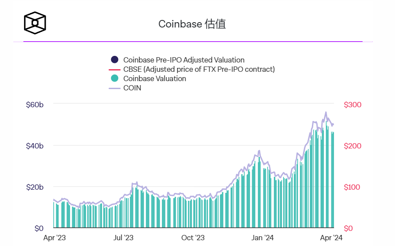Select the $60b left axis label

click(35, 105)
